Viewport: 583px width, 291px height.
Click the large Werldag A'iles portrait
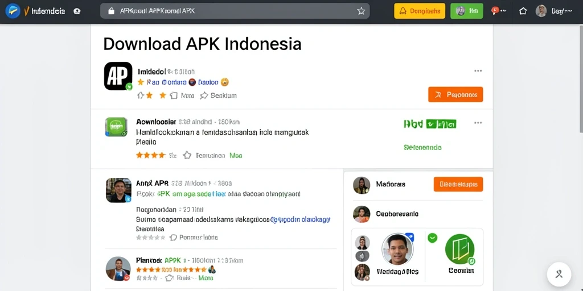tap(397, 249)
